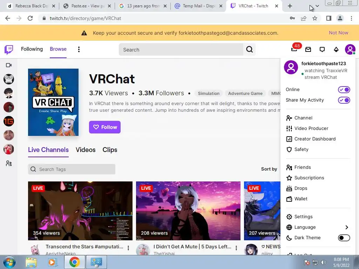This screenshot has height=269, width=359.
Task: Click the Simulation tag
Action: click(x=209, y=93)
